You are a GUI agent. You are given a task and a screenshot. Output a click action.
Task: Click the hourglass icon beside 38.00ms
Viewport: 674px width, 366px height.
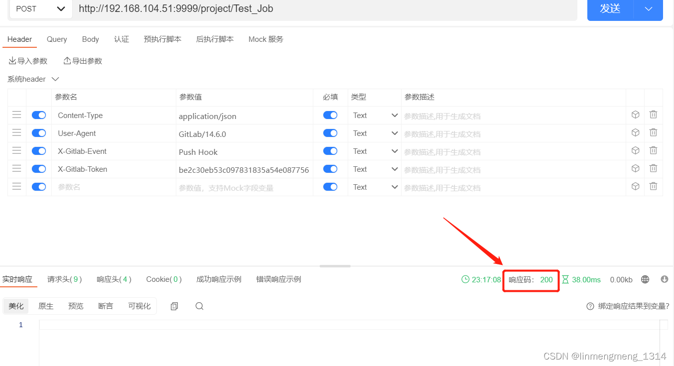565,279
